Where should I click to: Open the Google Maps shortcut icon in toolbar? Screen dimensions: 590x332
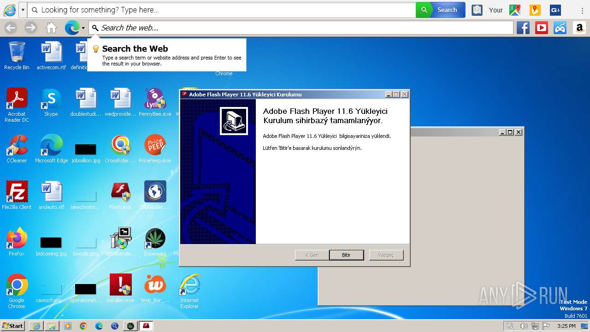(515, 10)
